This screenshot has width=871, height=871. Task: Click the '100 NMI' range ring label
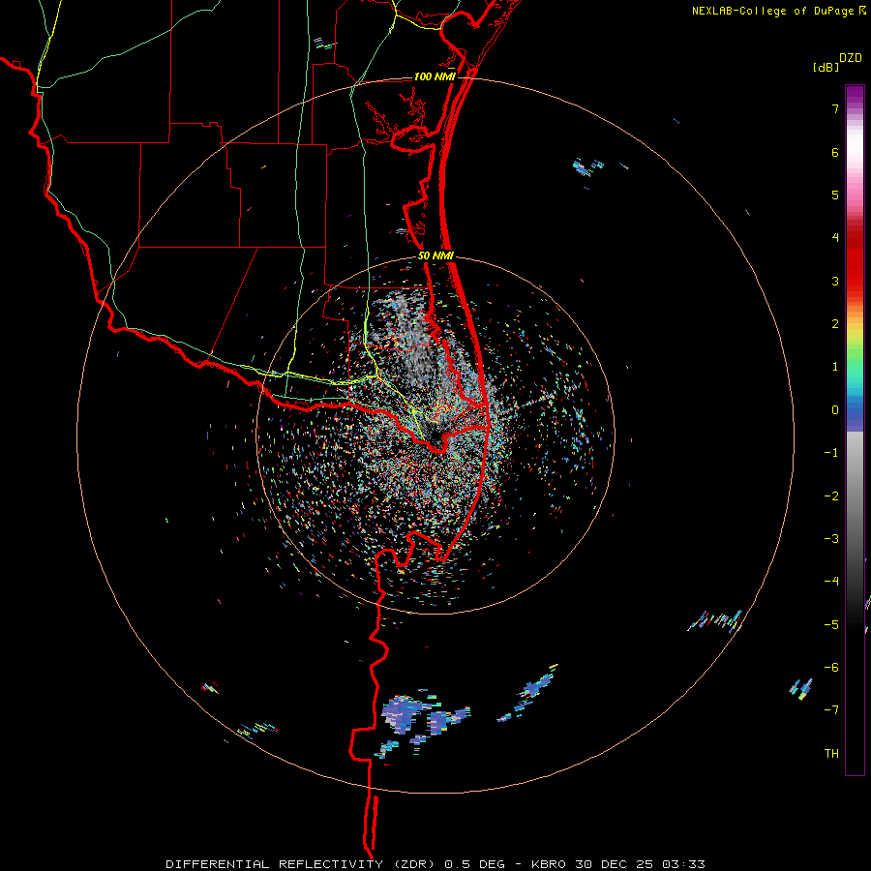435,76
